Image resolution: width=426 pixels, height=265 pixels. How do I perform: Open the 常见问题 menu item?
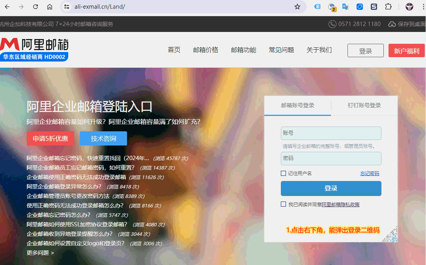(x=281, y=50)
